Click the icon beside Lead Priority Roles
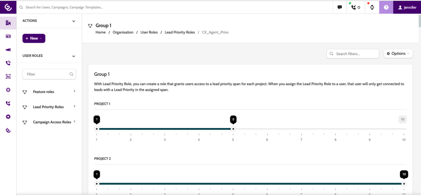 25,107
